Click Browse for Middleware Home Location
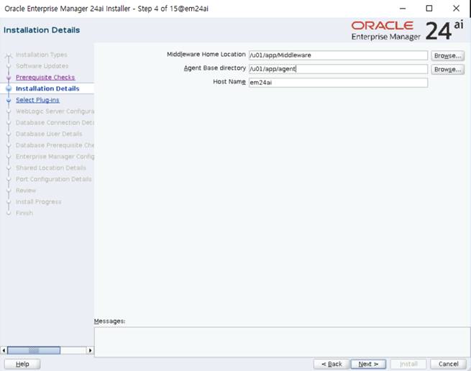471x371 pixels. [447, 55]
